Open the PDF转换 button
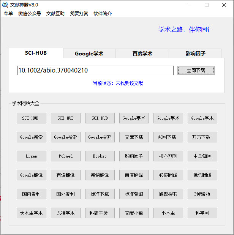This screenshot has height=235, width=234. [x=202, y=194]
